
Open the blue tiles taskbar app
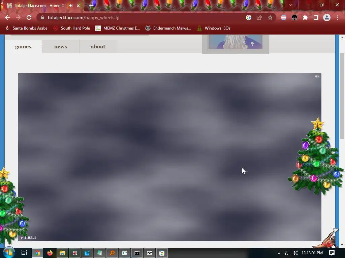pyautogui.click(x=87, y=253)
